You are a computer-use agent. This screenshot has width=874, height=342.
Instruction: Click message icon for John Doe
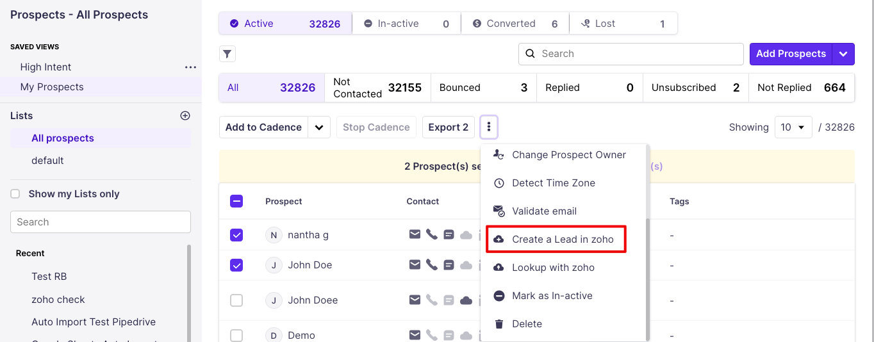click(x=449, y=265)
